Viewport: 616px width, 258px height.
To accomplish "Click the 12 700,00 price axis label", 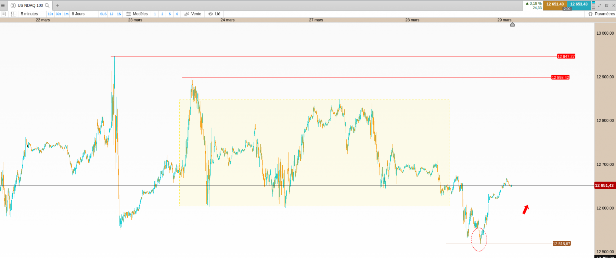I will 605,164.
